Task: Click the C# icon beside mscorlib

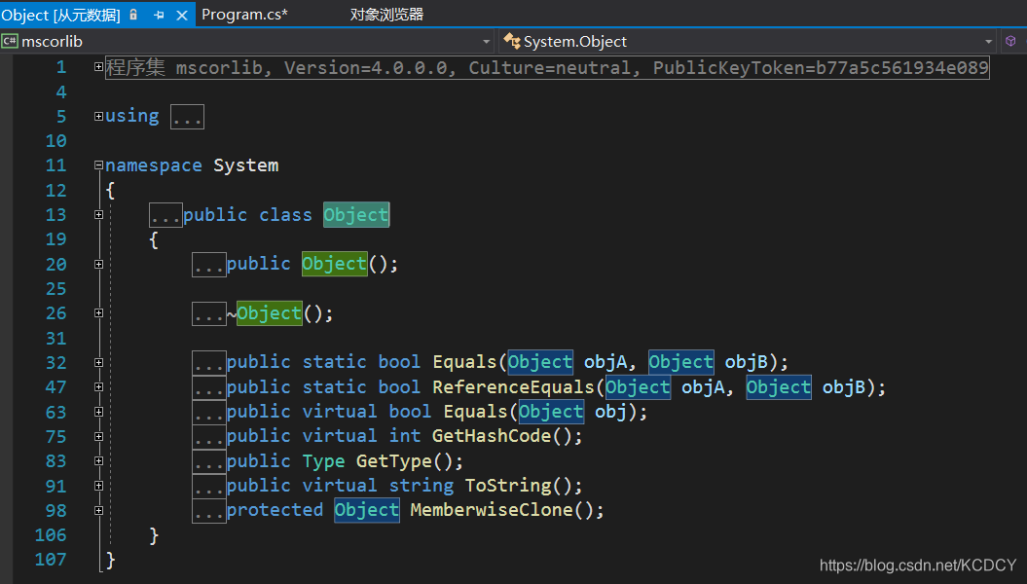Action: [x=10, y=41]
